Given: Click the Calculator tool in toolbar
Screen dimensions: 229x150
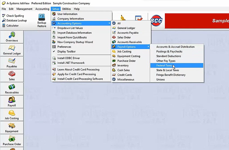Looking at the screenshot, I should [12, 26].
